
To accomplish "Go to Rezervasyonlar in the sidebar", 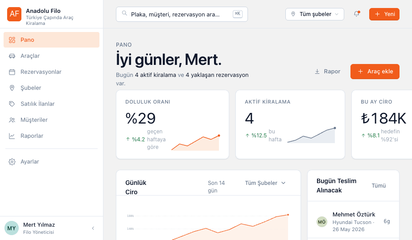I will click(x=52, y=72).
